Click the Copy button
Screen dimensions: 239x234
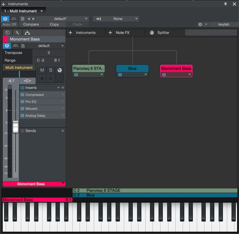[54, 24]
